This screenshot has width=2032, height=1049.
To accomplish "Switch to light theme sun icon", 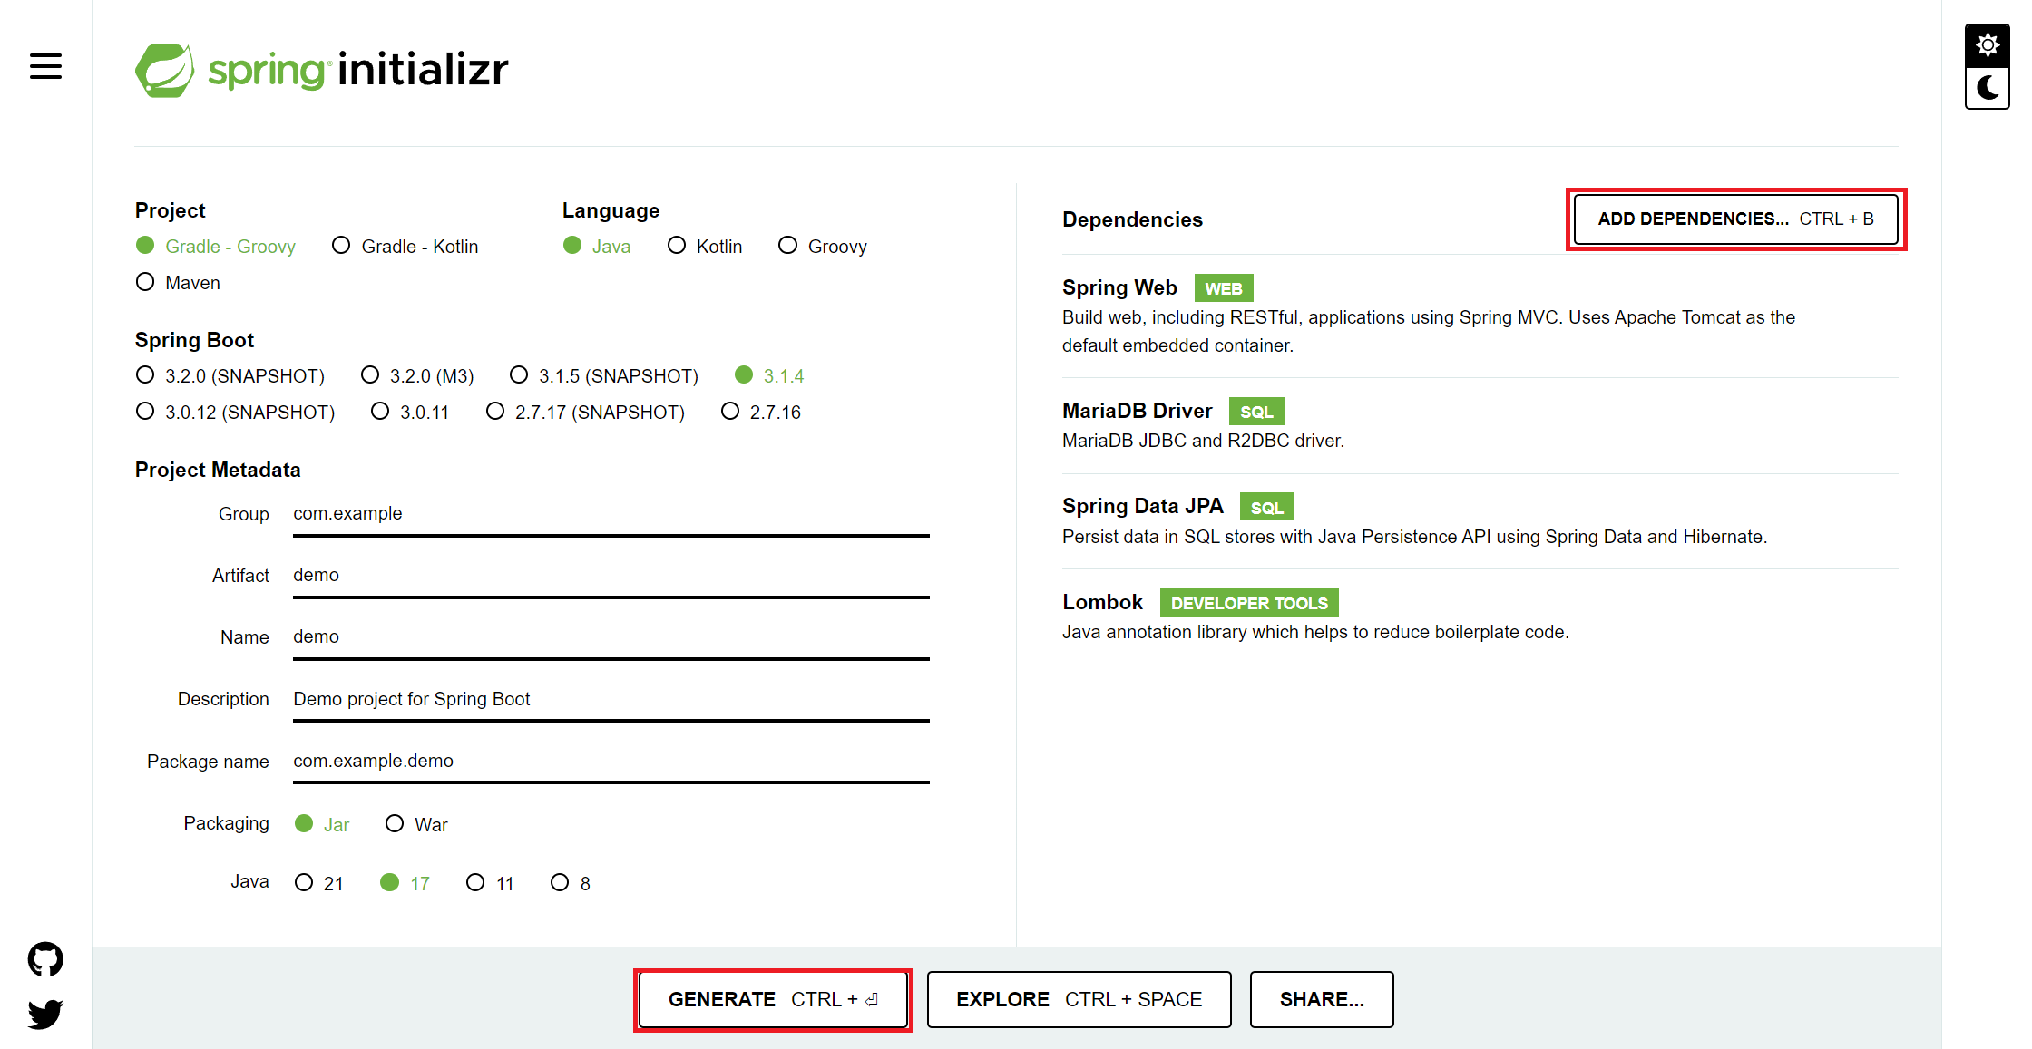I will click(x=1987, y=45).
